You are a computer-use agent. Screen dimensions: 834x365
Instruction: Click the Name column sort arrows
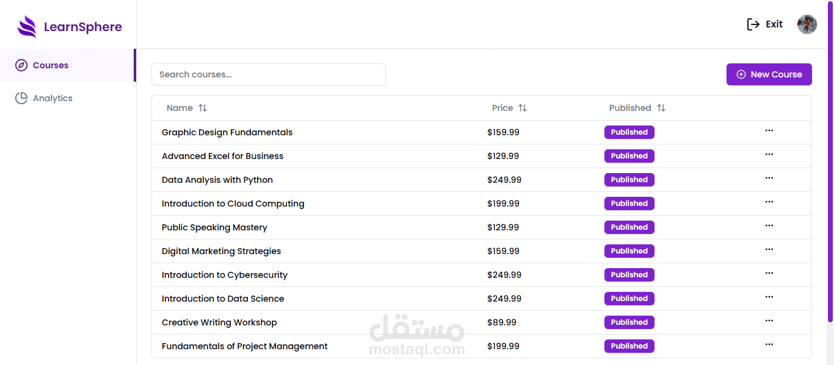[203, 108]
